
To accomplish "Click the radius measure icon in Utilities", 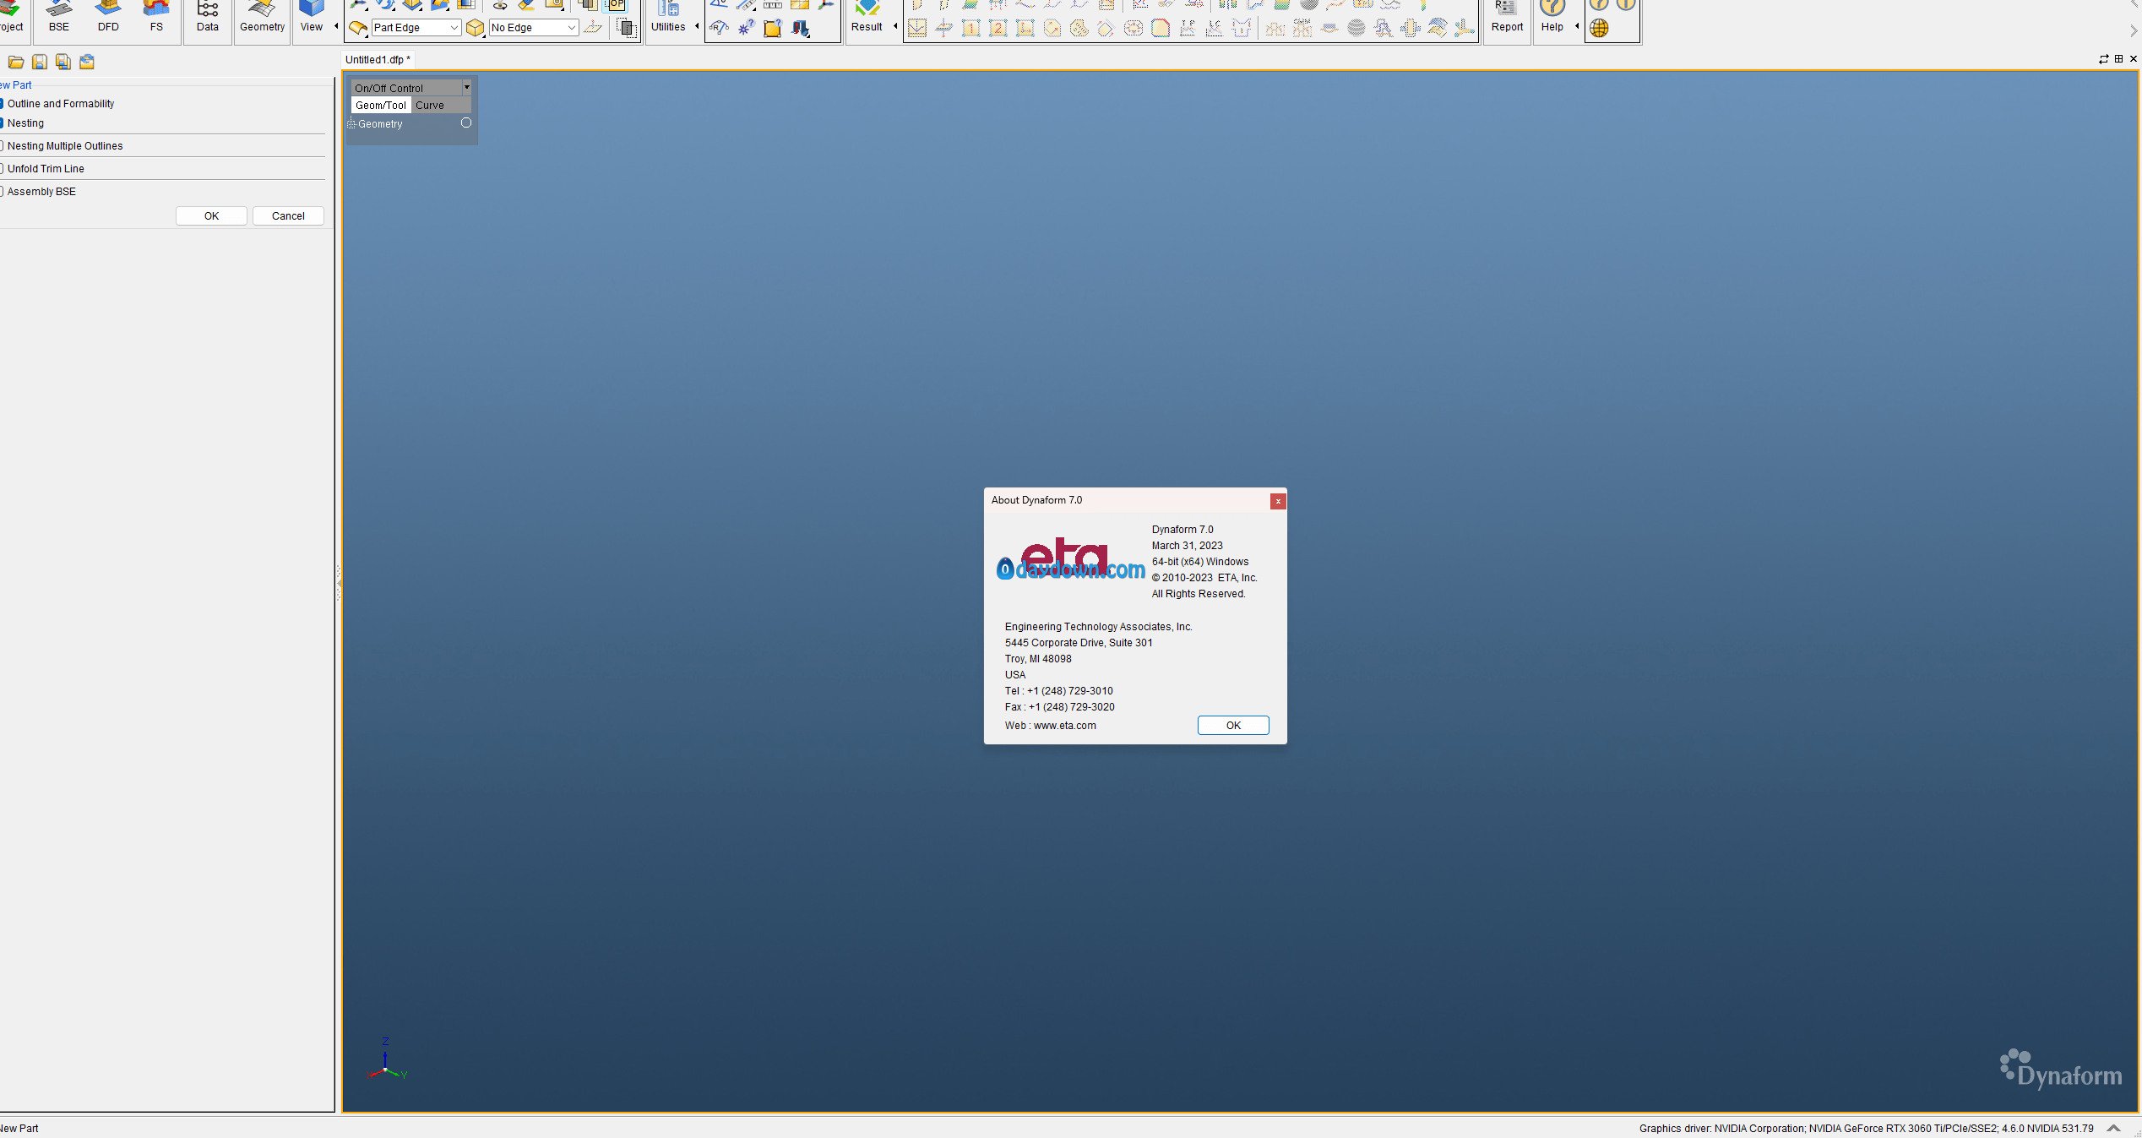I will pyautogui.click(x=719, y=28).
